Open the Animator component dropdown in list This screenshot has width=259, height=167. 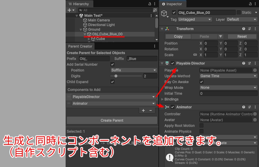pos(114,104)
